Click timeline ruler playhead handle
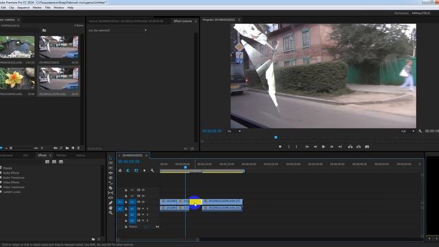439x247 pixels. [x=185, y=167]
